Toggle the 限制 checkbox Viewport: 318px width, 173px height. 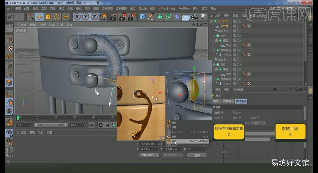pos(258,118)
